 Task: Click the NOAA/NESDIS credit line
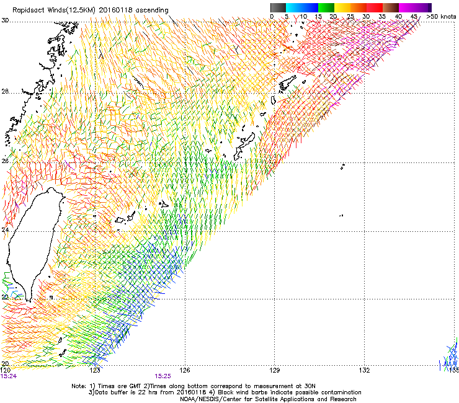268,399
